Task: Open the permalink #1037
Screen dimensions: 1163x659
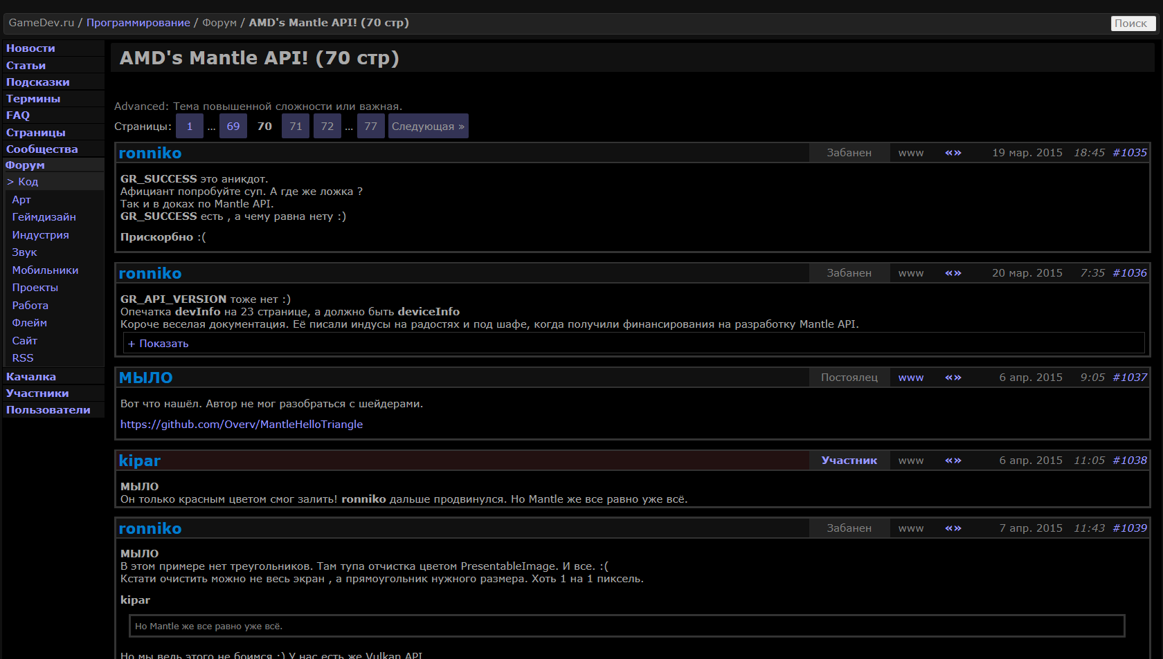Action: [1129, 378]
